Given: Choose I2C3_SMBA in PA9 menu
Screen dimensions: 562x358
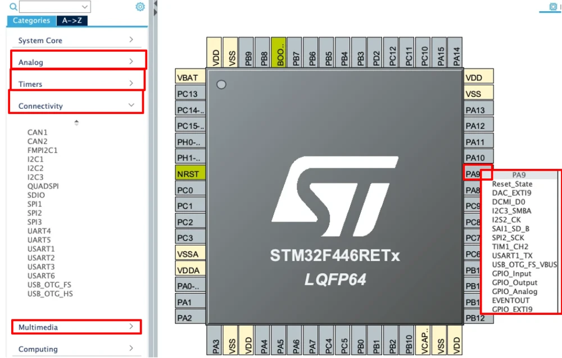Looking at the screenshot, I should [511, 211].
